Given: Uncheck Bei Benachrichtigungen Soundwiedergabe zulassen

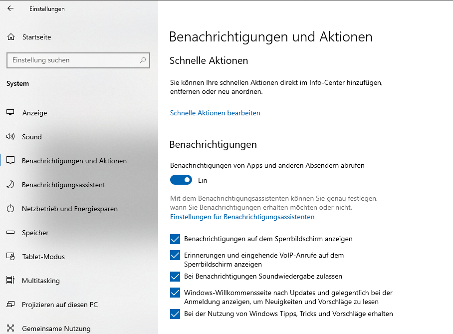Looking at the screenshot, I should click(175, 277).
